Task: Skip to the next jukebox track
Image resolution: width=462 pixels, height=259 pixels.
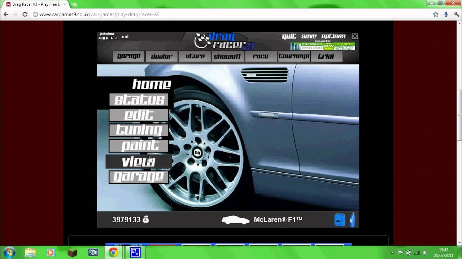Action: pyautogui.click(x=112, y=38)
